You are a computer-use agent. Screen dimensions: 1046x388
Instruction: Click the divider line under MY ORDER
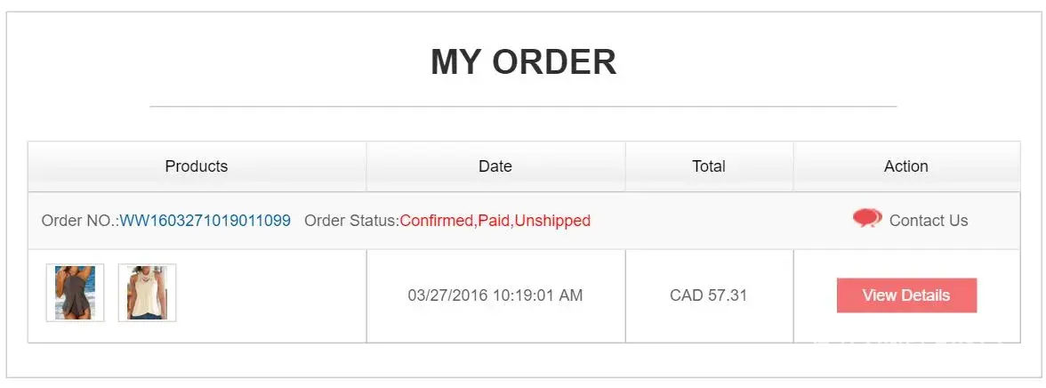coord(523,107)
